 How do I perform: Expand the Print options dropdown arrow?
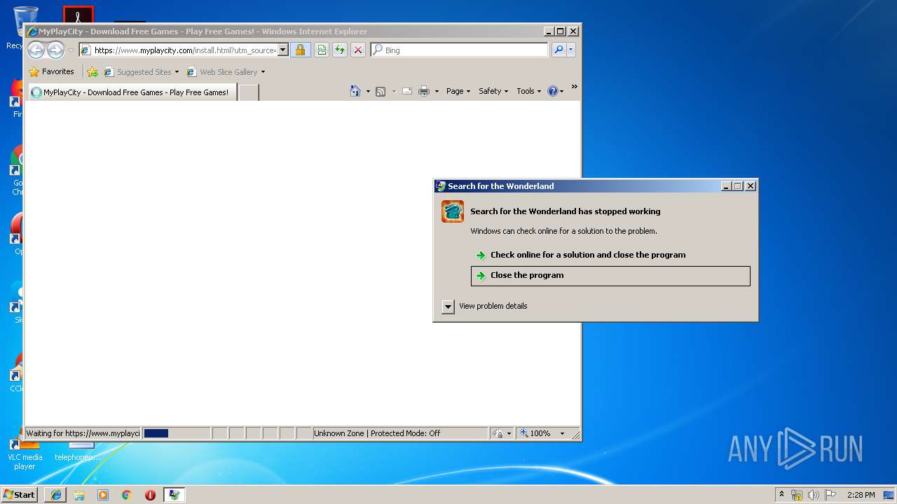click(x=437, y=91)
